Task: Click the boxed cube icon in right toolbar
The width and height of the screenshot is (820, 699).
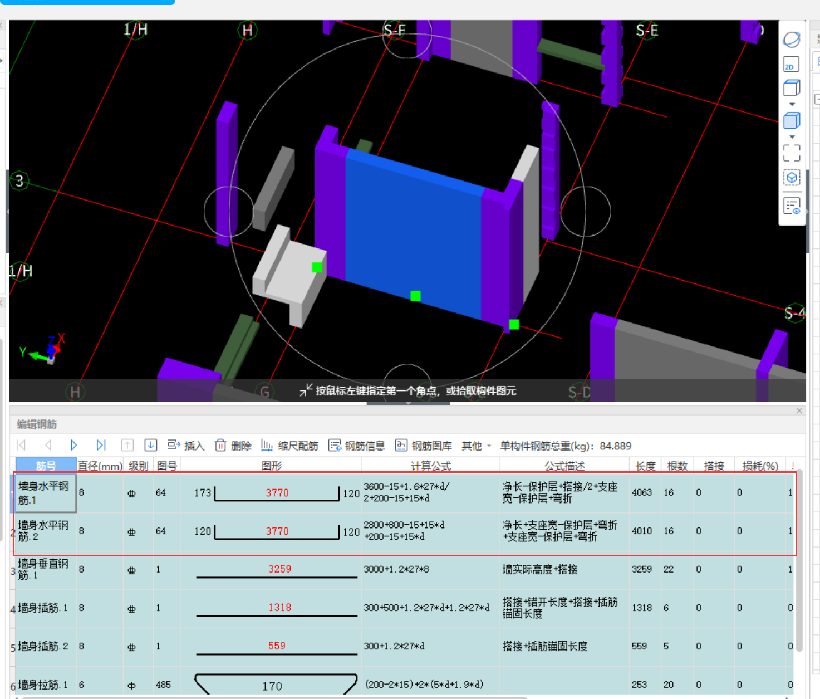Action: click(x=792, y=178)
